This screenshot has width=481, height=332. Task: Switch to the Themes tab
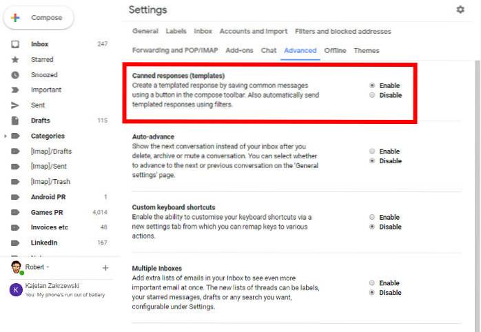click(366, 50)
